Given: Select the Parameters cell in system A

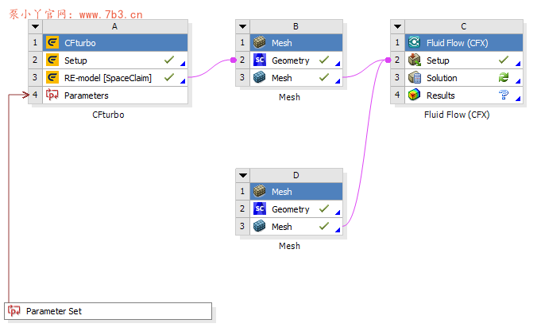Looking at the screenshot, I should (x=115, y=95).
